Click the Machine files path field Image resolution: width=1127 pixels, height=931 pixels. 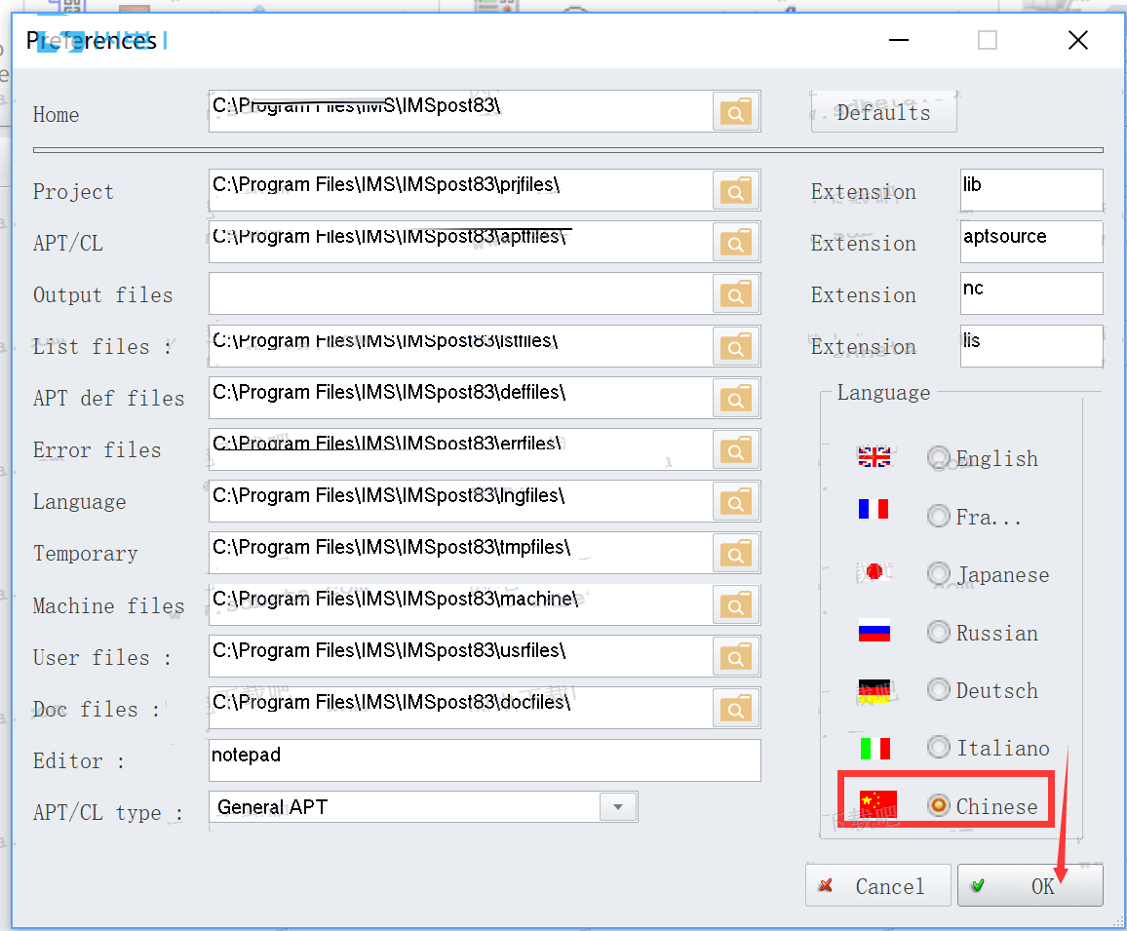point(460,605)
